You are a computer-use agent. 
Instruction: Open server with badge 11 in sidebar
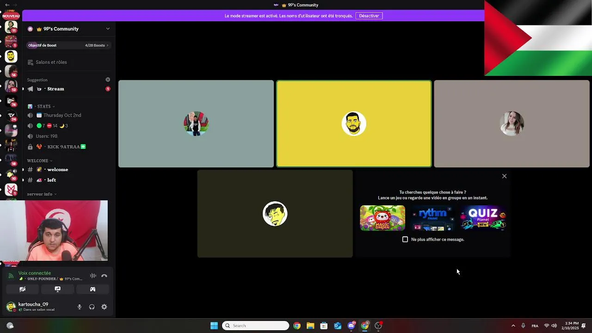tap(11, 27)
